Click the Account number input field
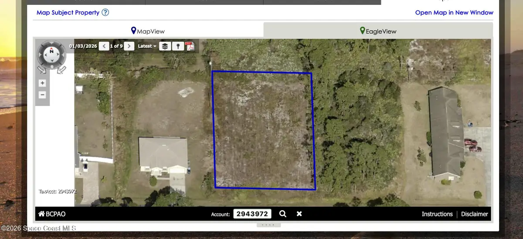 pos(252,214)
